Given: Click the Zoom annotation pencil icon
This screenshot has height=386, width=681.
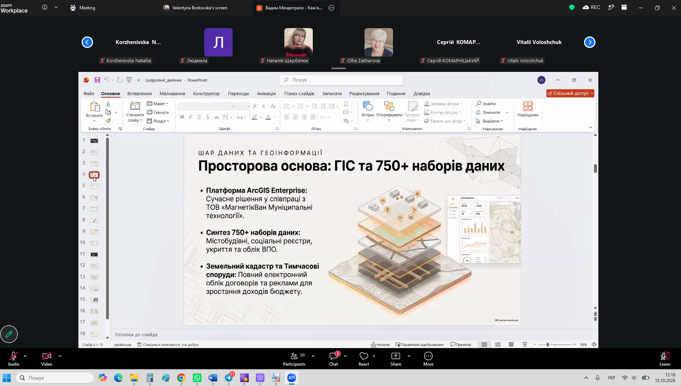Looking at the screenshot, I should (9, 334).
